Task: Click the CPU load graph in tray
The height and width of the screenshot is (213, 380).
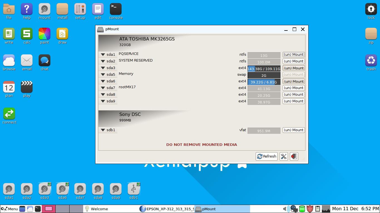Action: click(x=326, y=209)
